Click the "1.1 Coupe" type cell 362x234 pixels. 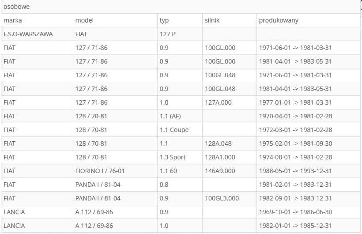pyautogui.click(x=174, y=130)
